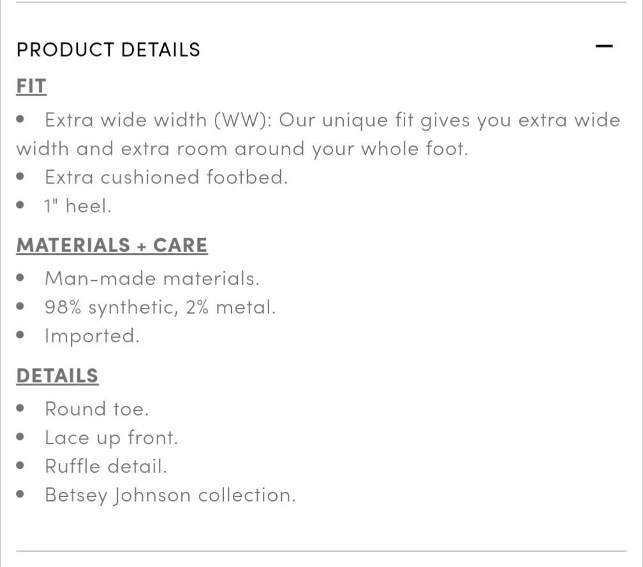643x567 pixels.
Task: Click the 'Round toe' detail
Action: [96, 409]
